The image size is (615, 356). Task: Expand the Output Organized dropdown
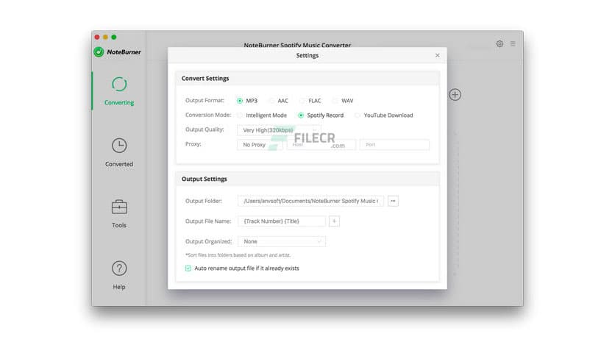point(282,241)
